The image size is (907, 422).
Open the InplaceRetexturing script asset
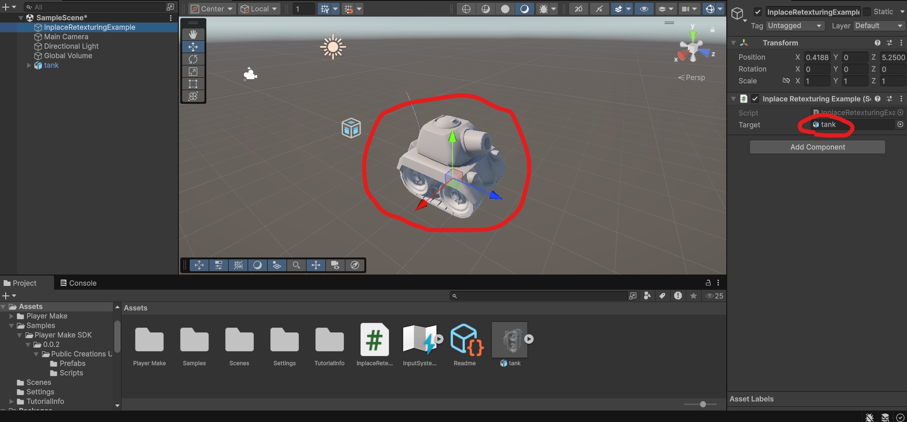tap(374, 340)
